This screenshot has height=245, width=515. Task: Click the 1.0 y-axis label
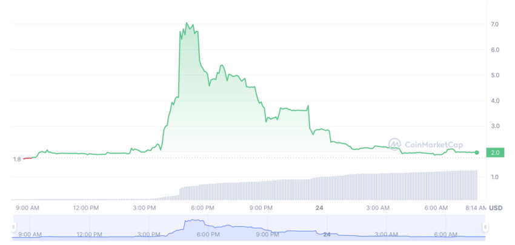click(494, 177)
